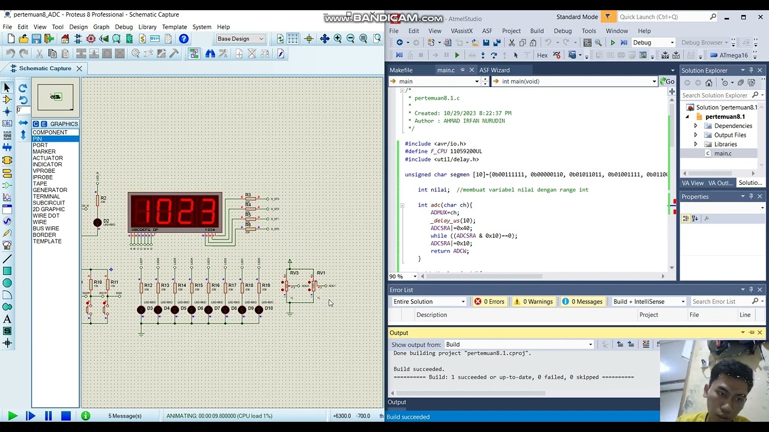Select main.c in Solution Explorer
This screenshot has height=432, width=769.
click(722, 154)
